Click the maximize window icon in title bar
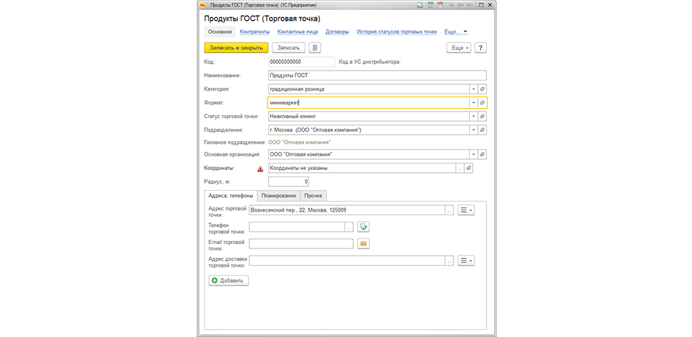 (482, 5)
